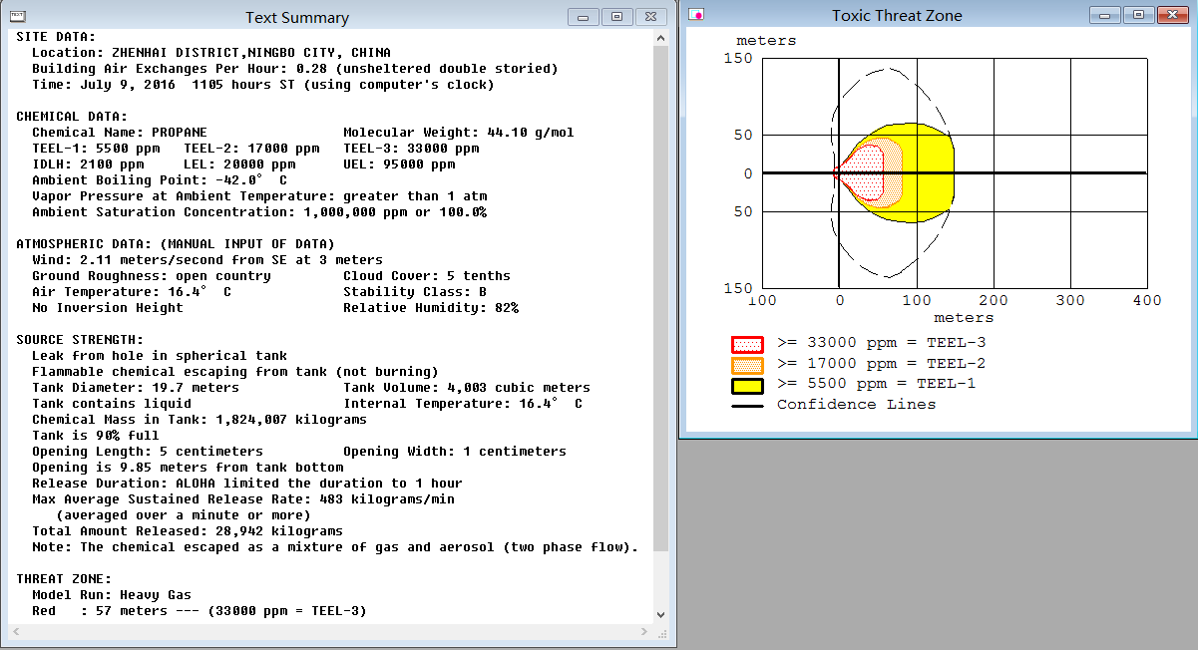Click the red TEEL-3 legend swatch

[748, 345]
